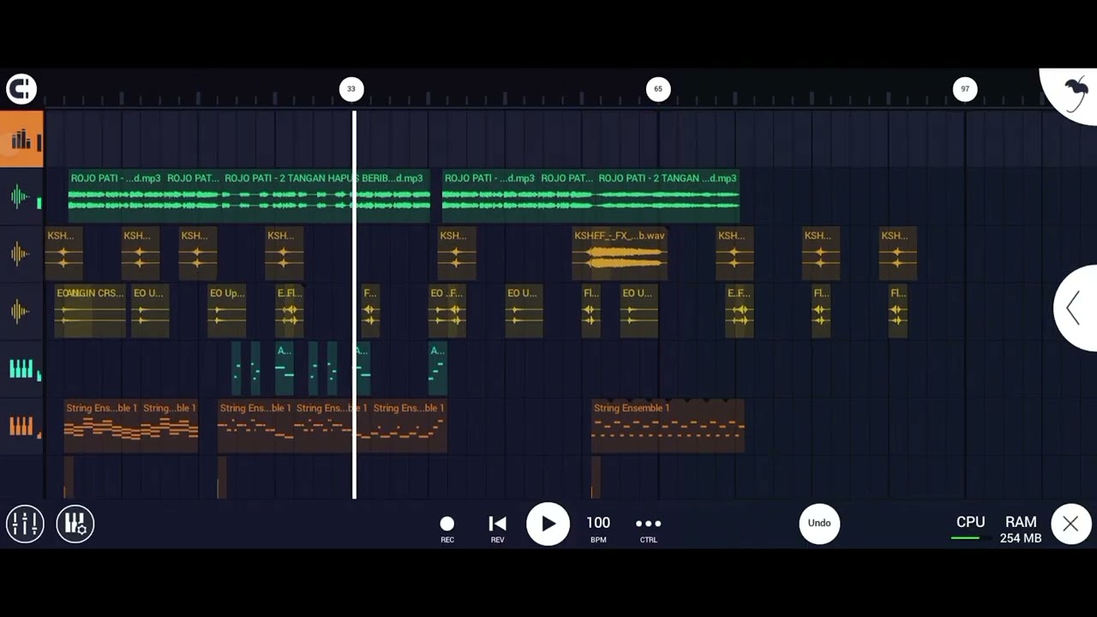Select the third audio track waveform icon
This screenshot has width=1097, height=617.
(x=21, y=311)
